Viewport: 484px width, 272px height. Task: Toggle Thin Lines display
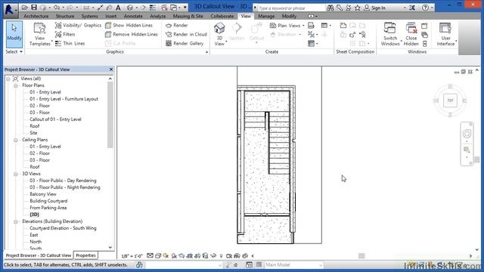coord(70,44)
